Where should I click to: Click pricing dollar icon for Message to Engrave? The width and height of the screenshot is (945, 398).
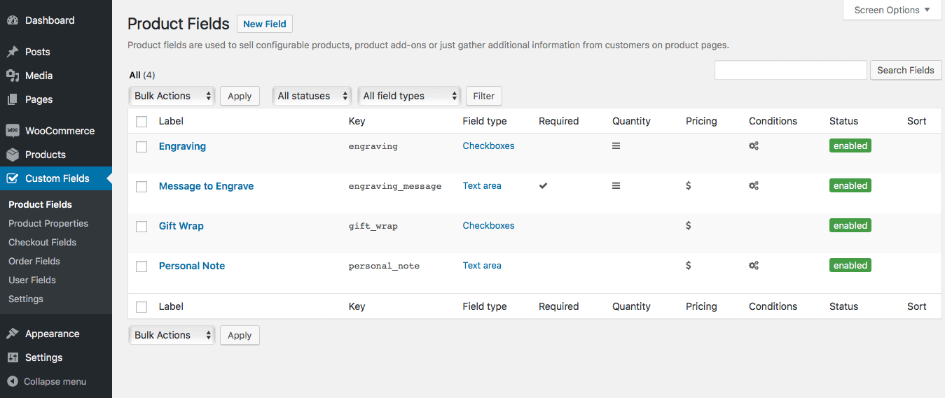689,186
